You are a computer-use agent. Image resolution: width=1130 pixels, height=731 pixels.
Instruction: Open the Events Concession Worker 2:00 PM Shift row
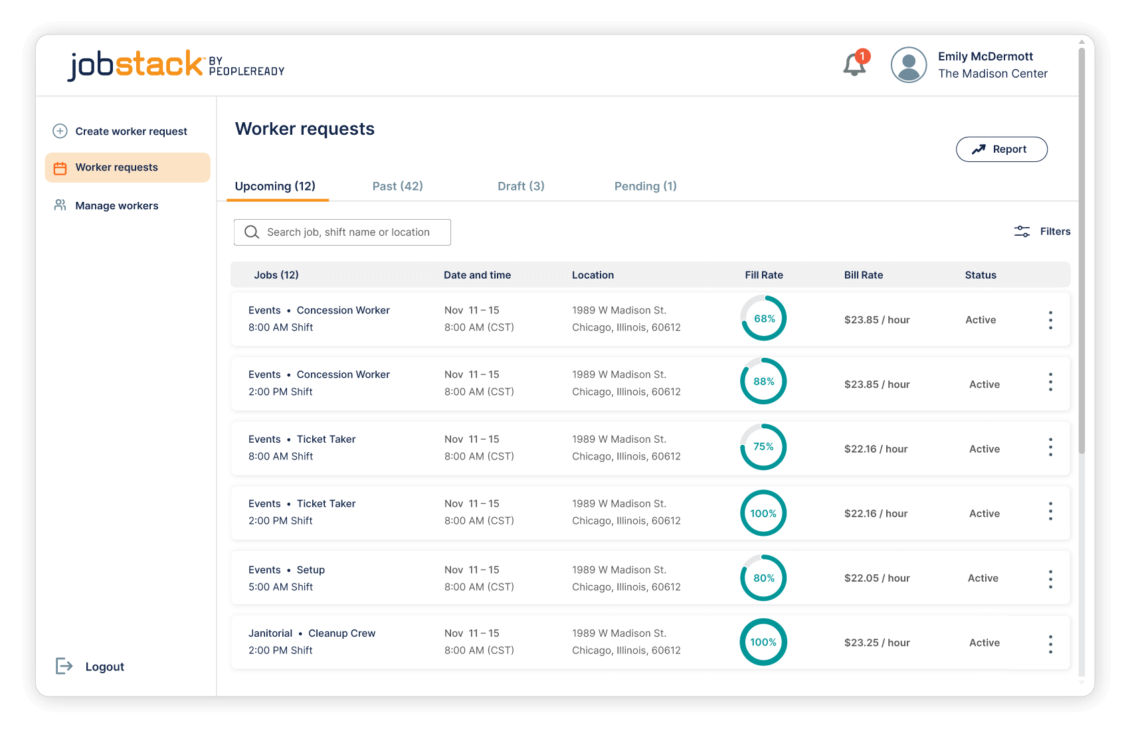pyautogui.click(x=650, y=383)
